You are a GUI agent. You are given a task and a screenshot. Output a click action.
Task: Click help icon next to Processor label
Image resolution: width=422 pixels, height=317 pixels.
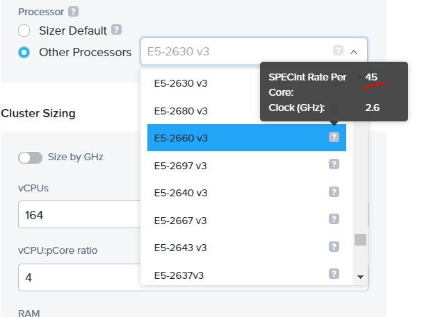(x=73, y=12)
